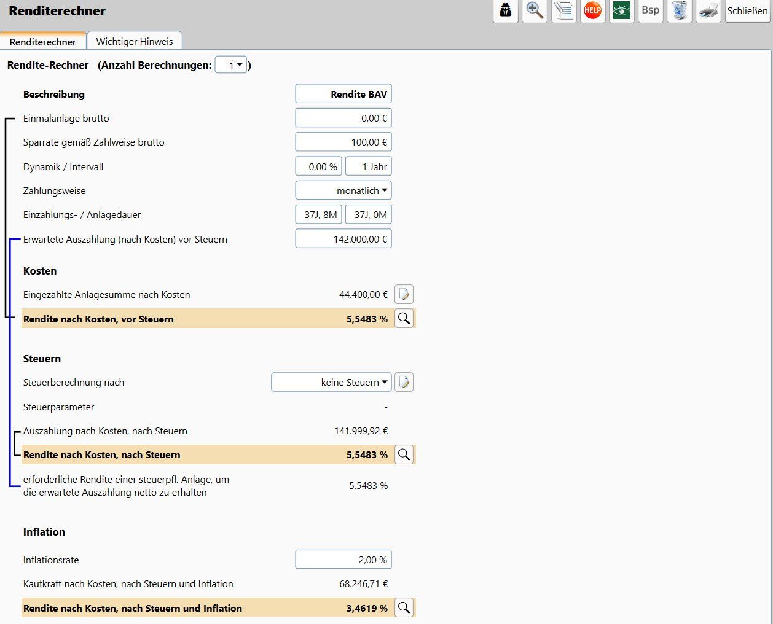Screen dimensions: 773x624
Task: Click the zoom-in magnifier icon
Action: pyautogui.click(x=535, y=11)
